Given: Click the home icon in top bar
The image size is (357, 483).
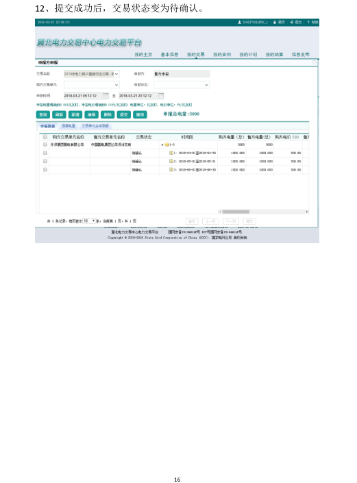Looking at the screenshot, I should point(275,22).
